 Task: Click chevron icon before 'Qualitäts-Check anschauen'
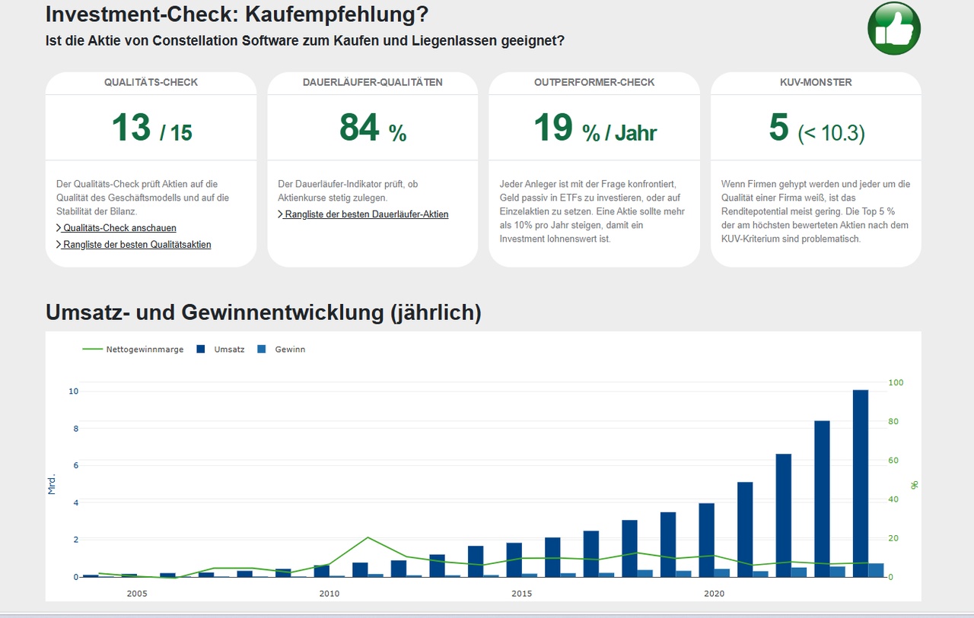pos(59,228)
